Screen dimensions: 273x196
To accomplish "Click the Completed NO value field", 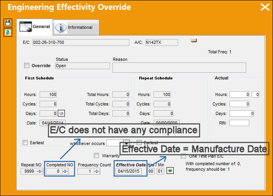I will point(55,171).
